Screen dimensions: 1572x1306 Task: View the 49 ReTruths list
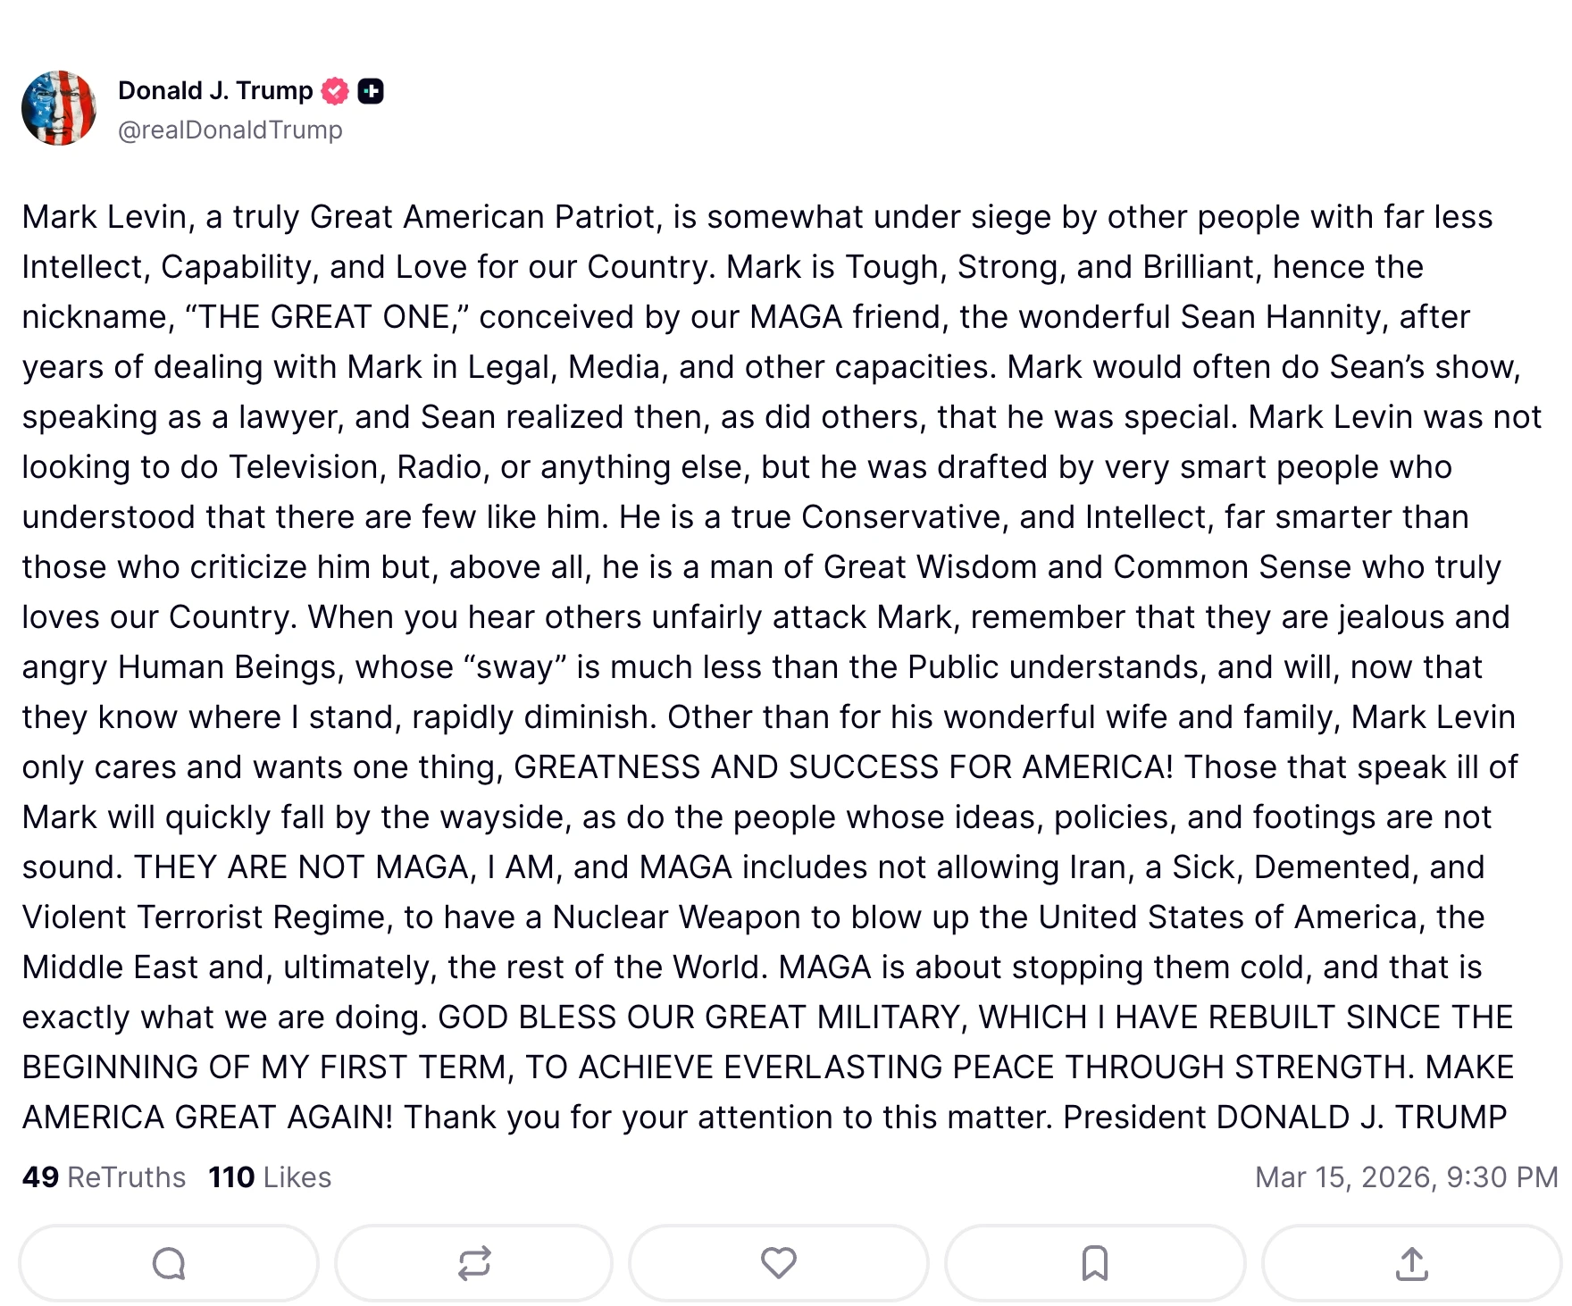point(104,1177)
